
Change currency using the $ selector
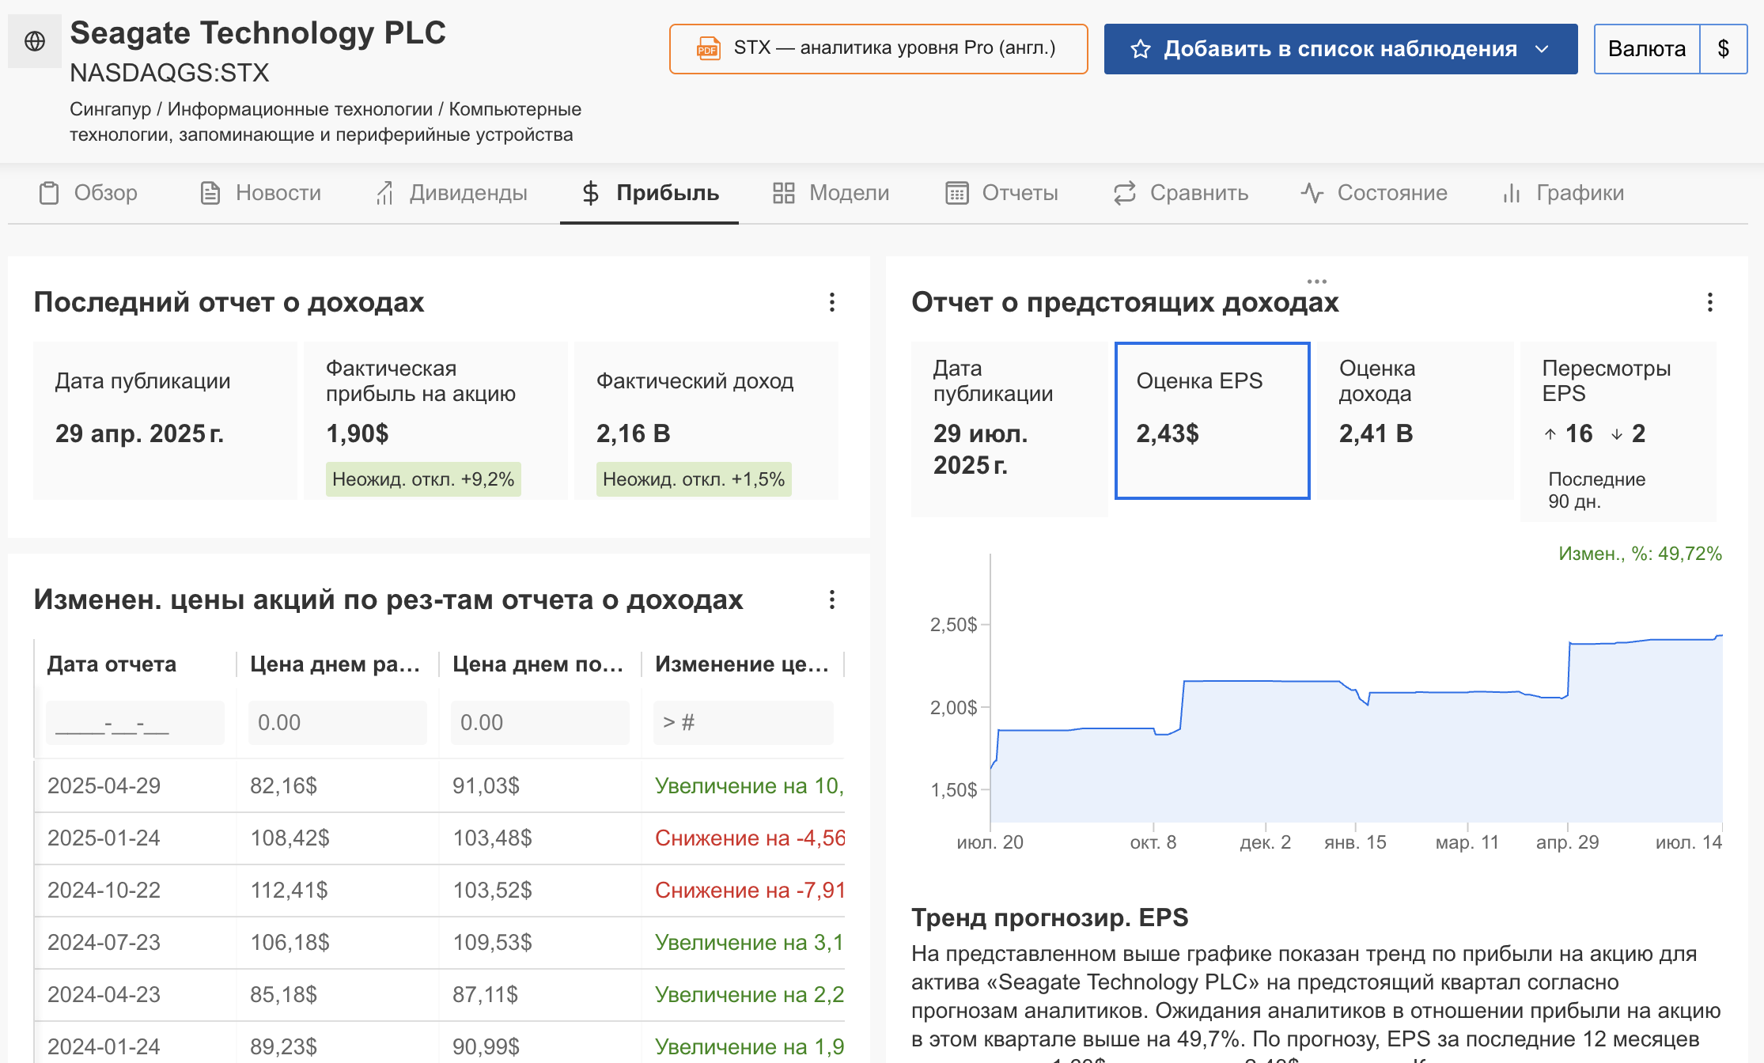coord(1724,49)
